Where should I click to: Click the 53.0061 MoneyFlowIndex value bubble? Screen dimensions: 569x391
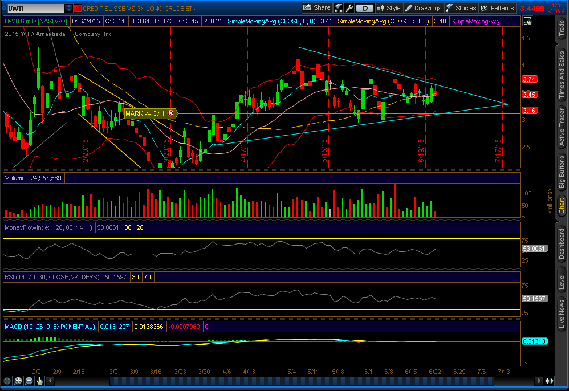click(x=535, y=249)
